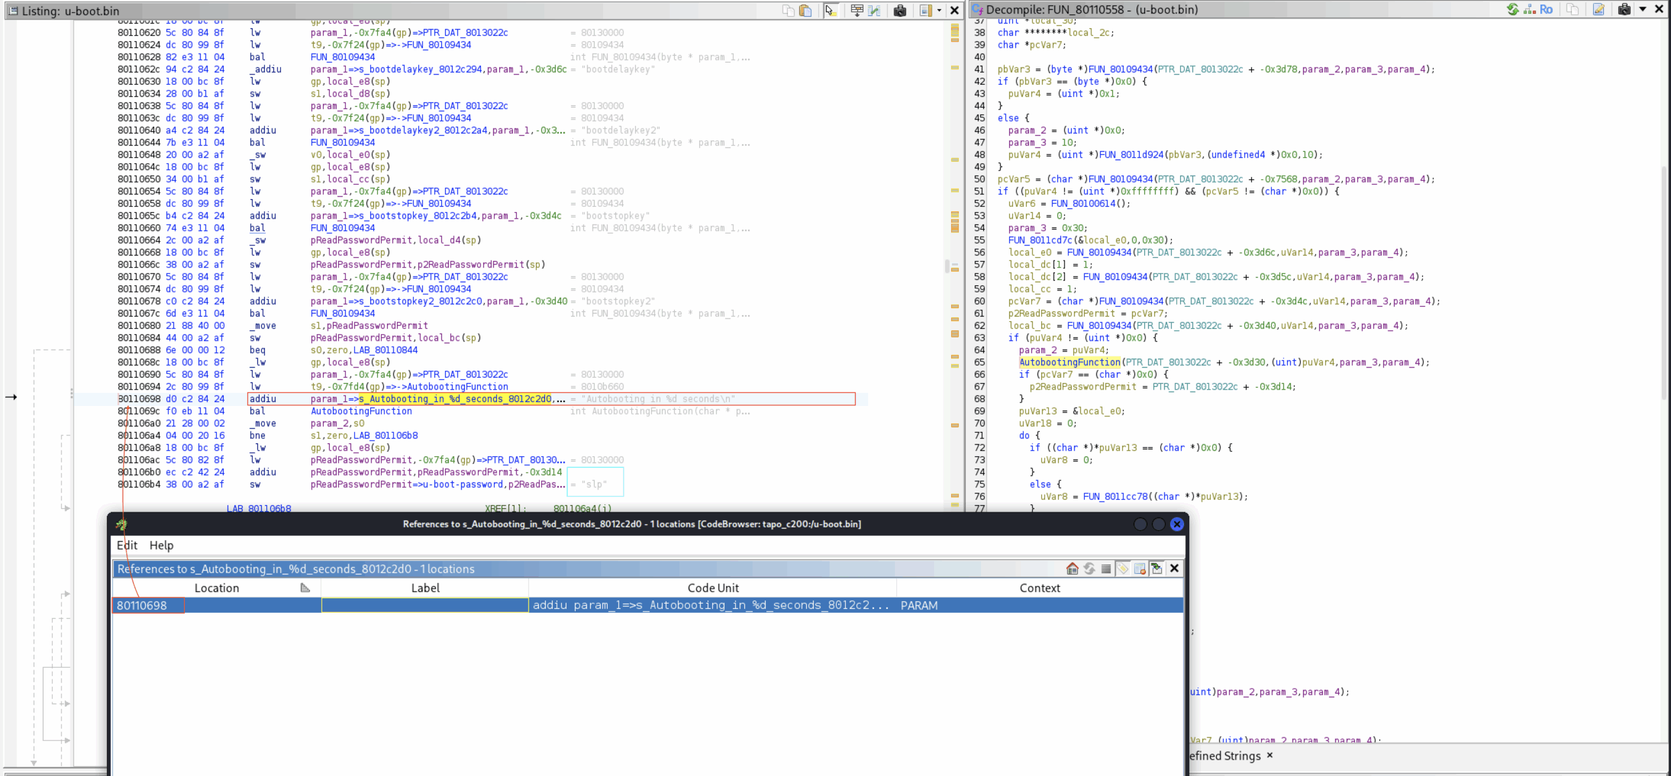Close Defined Strings tab with its x
The width and height of the screenshot is (1671, 776).
(1270, 755)
